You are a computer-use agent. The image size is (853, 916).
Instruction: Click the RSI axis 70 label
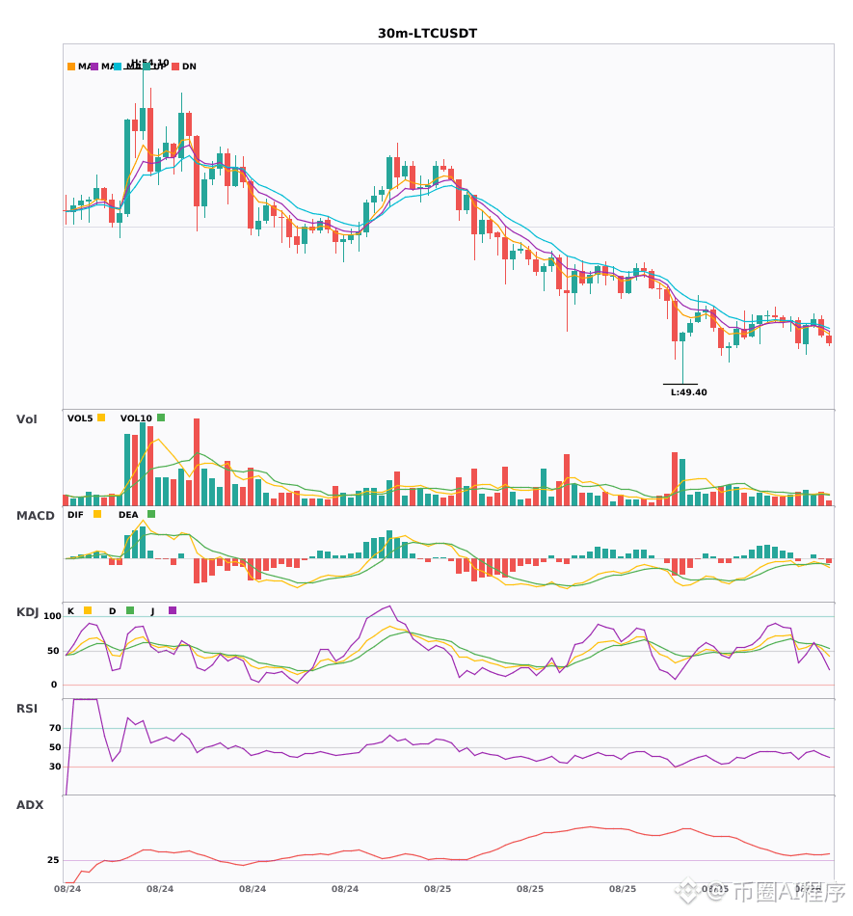tap(55, 728)
